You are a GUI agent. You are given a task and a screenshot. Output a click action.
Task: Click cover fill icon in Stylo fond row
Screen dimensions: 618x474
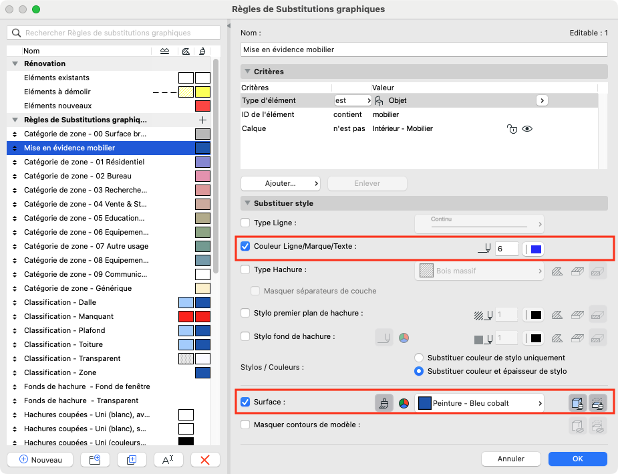tap(577, 338)
